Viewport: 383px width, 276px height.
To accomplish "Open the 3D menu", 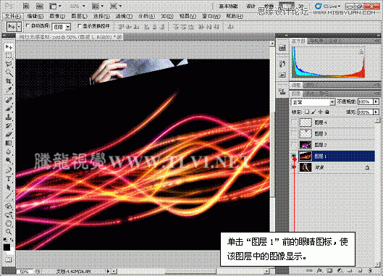I will (x=167, y=16).
